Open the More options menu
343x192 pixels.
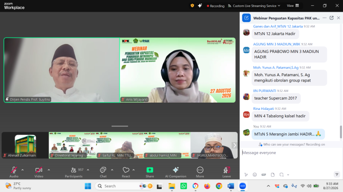click(x=200, y=172)
